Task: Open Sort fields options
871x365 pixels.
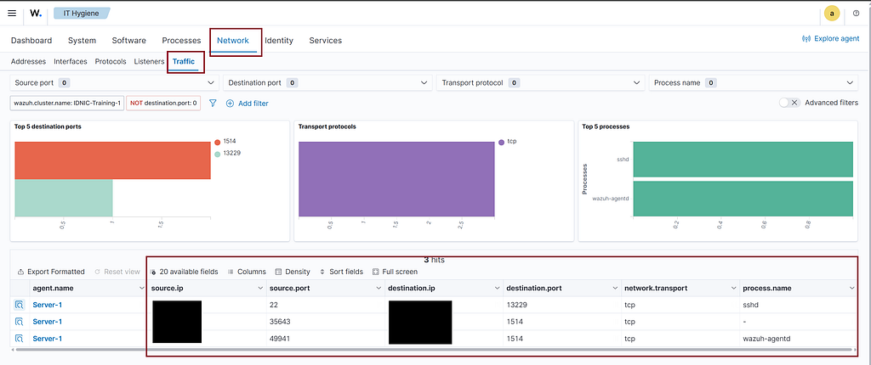Action: click(x=341, y=272)
